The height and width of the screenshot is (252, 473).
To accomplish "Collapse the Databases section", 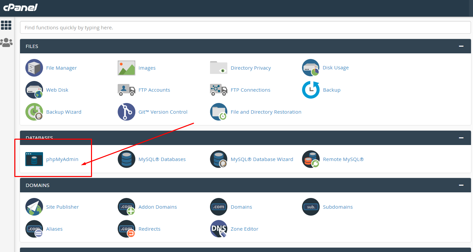I will (461, 138).
